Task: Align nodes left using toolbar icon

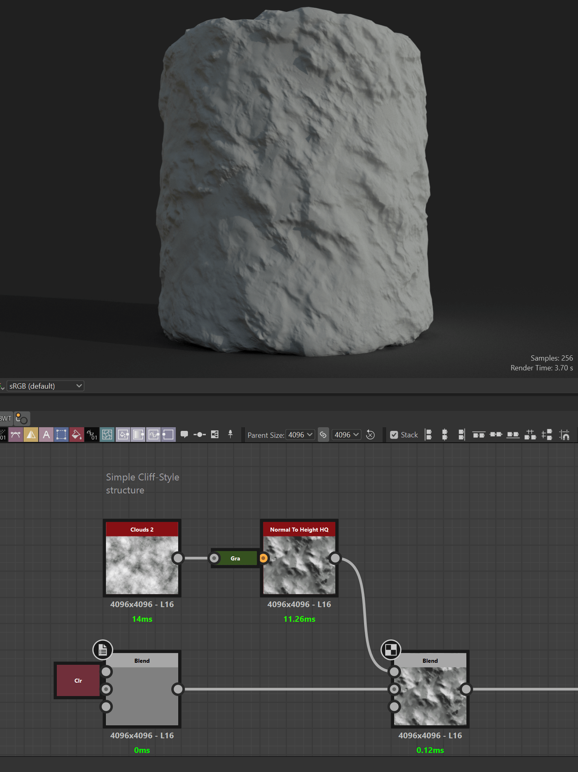Action: 428,435
